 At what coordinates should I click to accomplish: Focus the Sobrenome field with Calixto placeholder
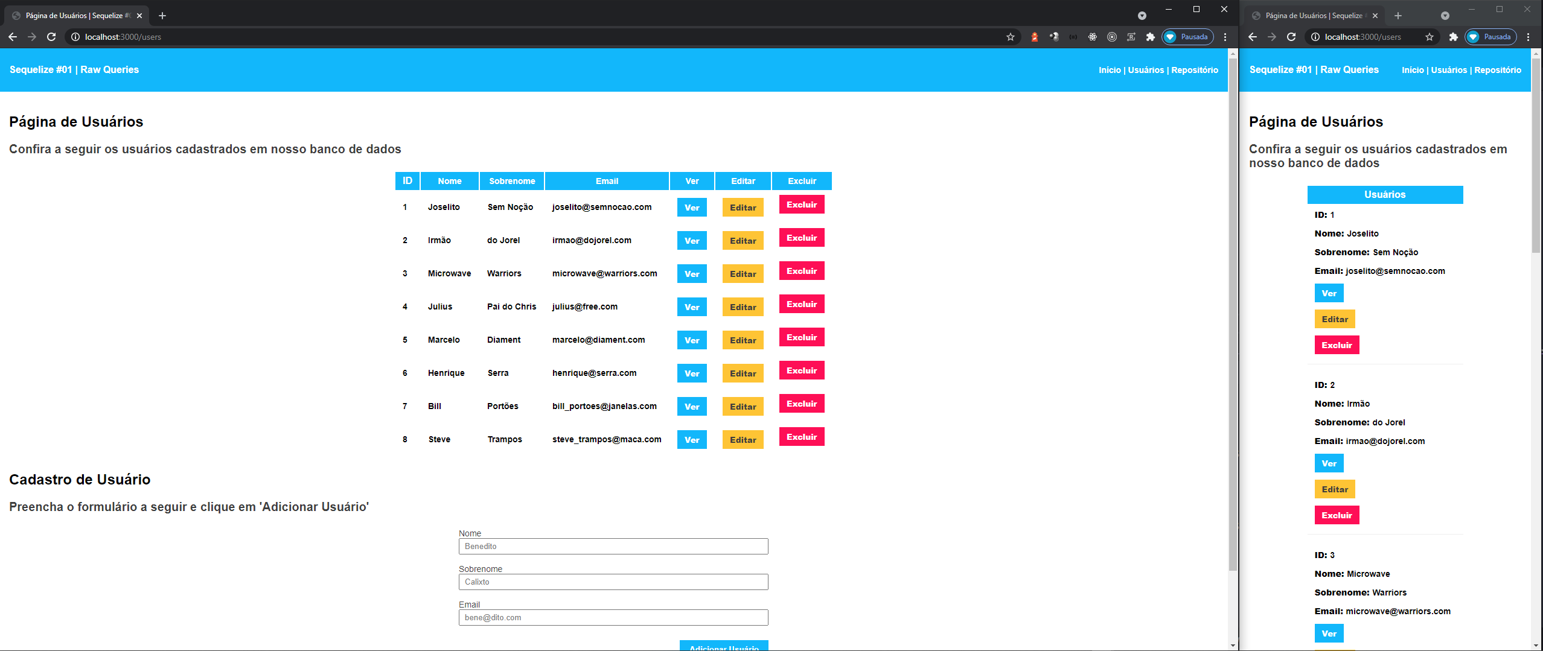613,582
